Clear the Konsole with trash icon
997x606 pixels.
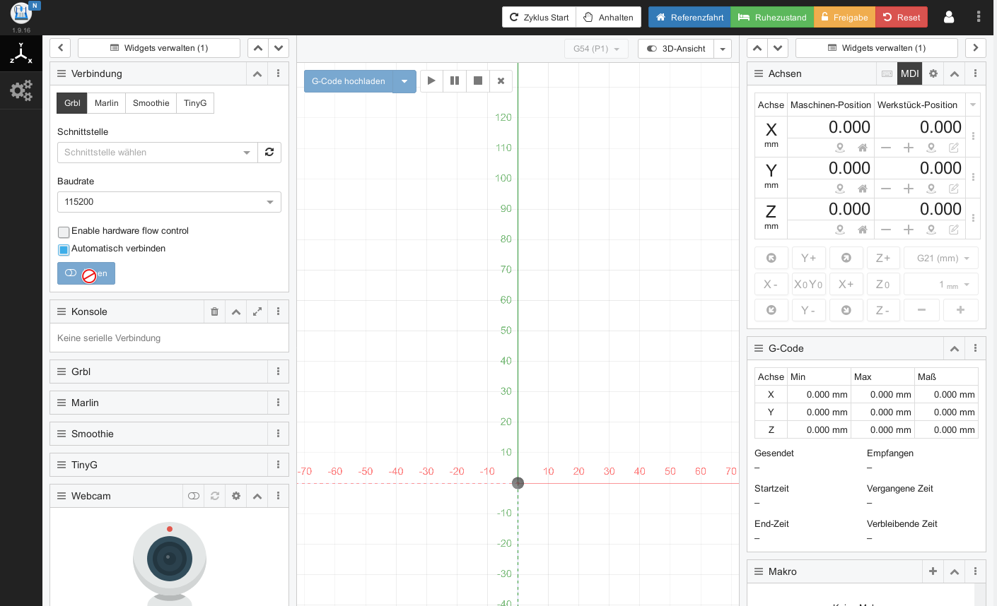tap(215, 311)
